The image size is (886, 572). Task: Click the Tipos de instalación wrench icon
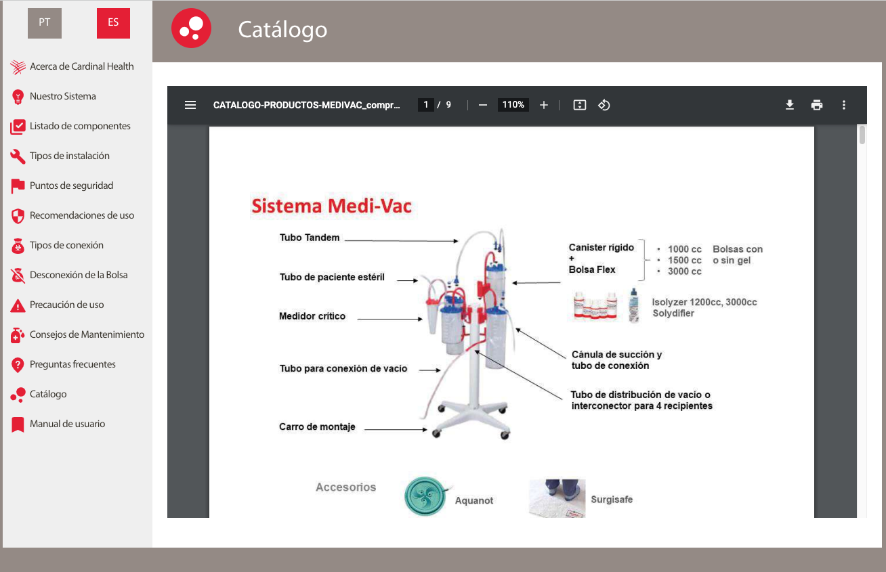(x=18, y=156)
